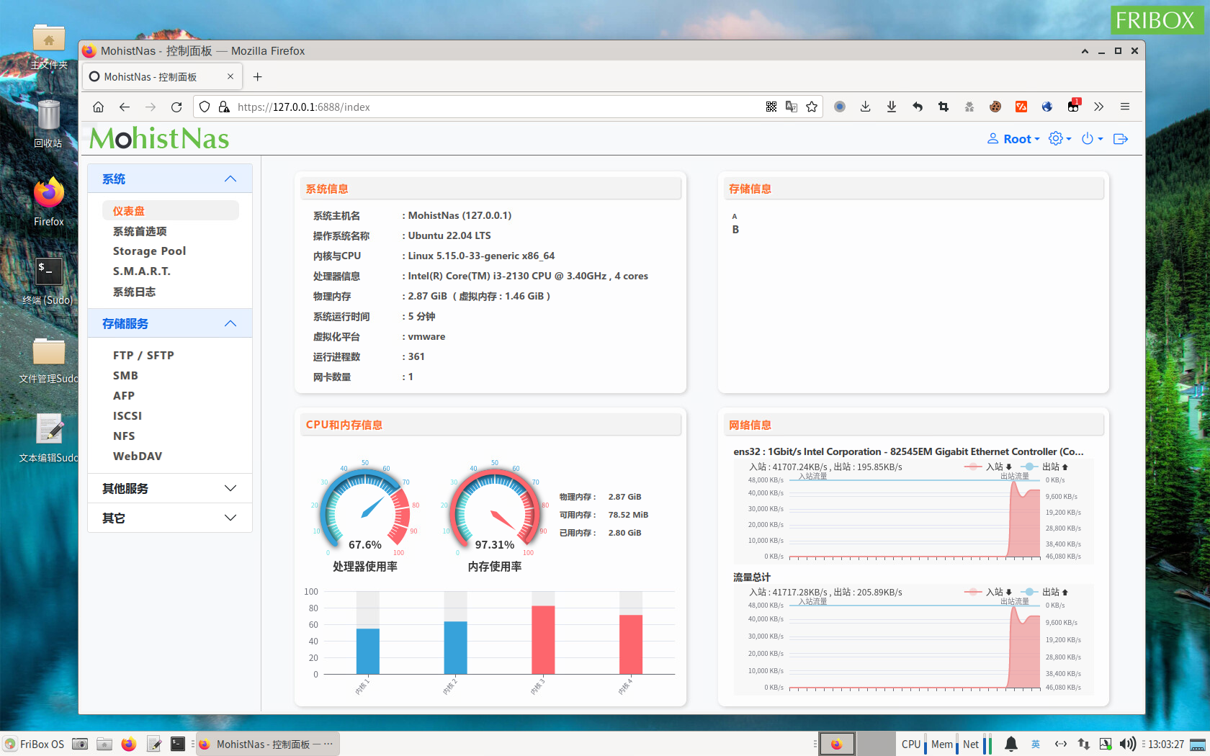Click the 内核 3 usage bar
1210x756 pixels.
(x=543, y=639)
